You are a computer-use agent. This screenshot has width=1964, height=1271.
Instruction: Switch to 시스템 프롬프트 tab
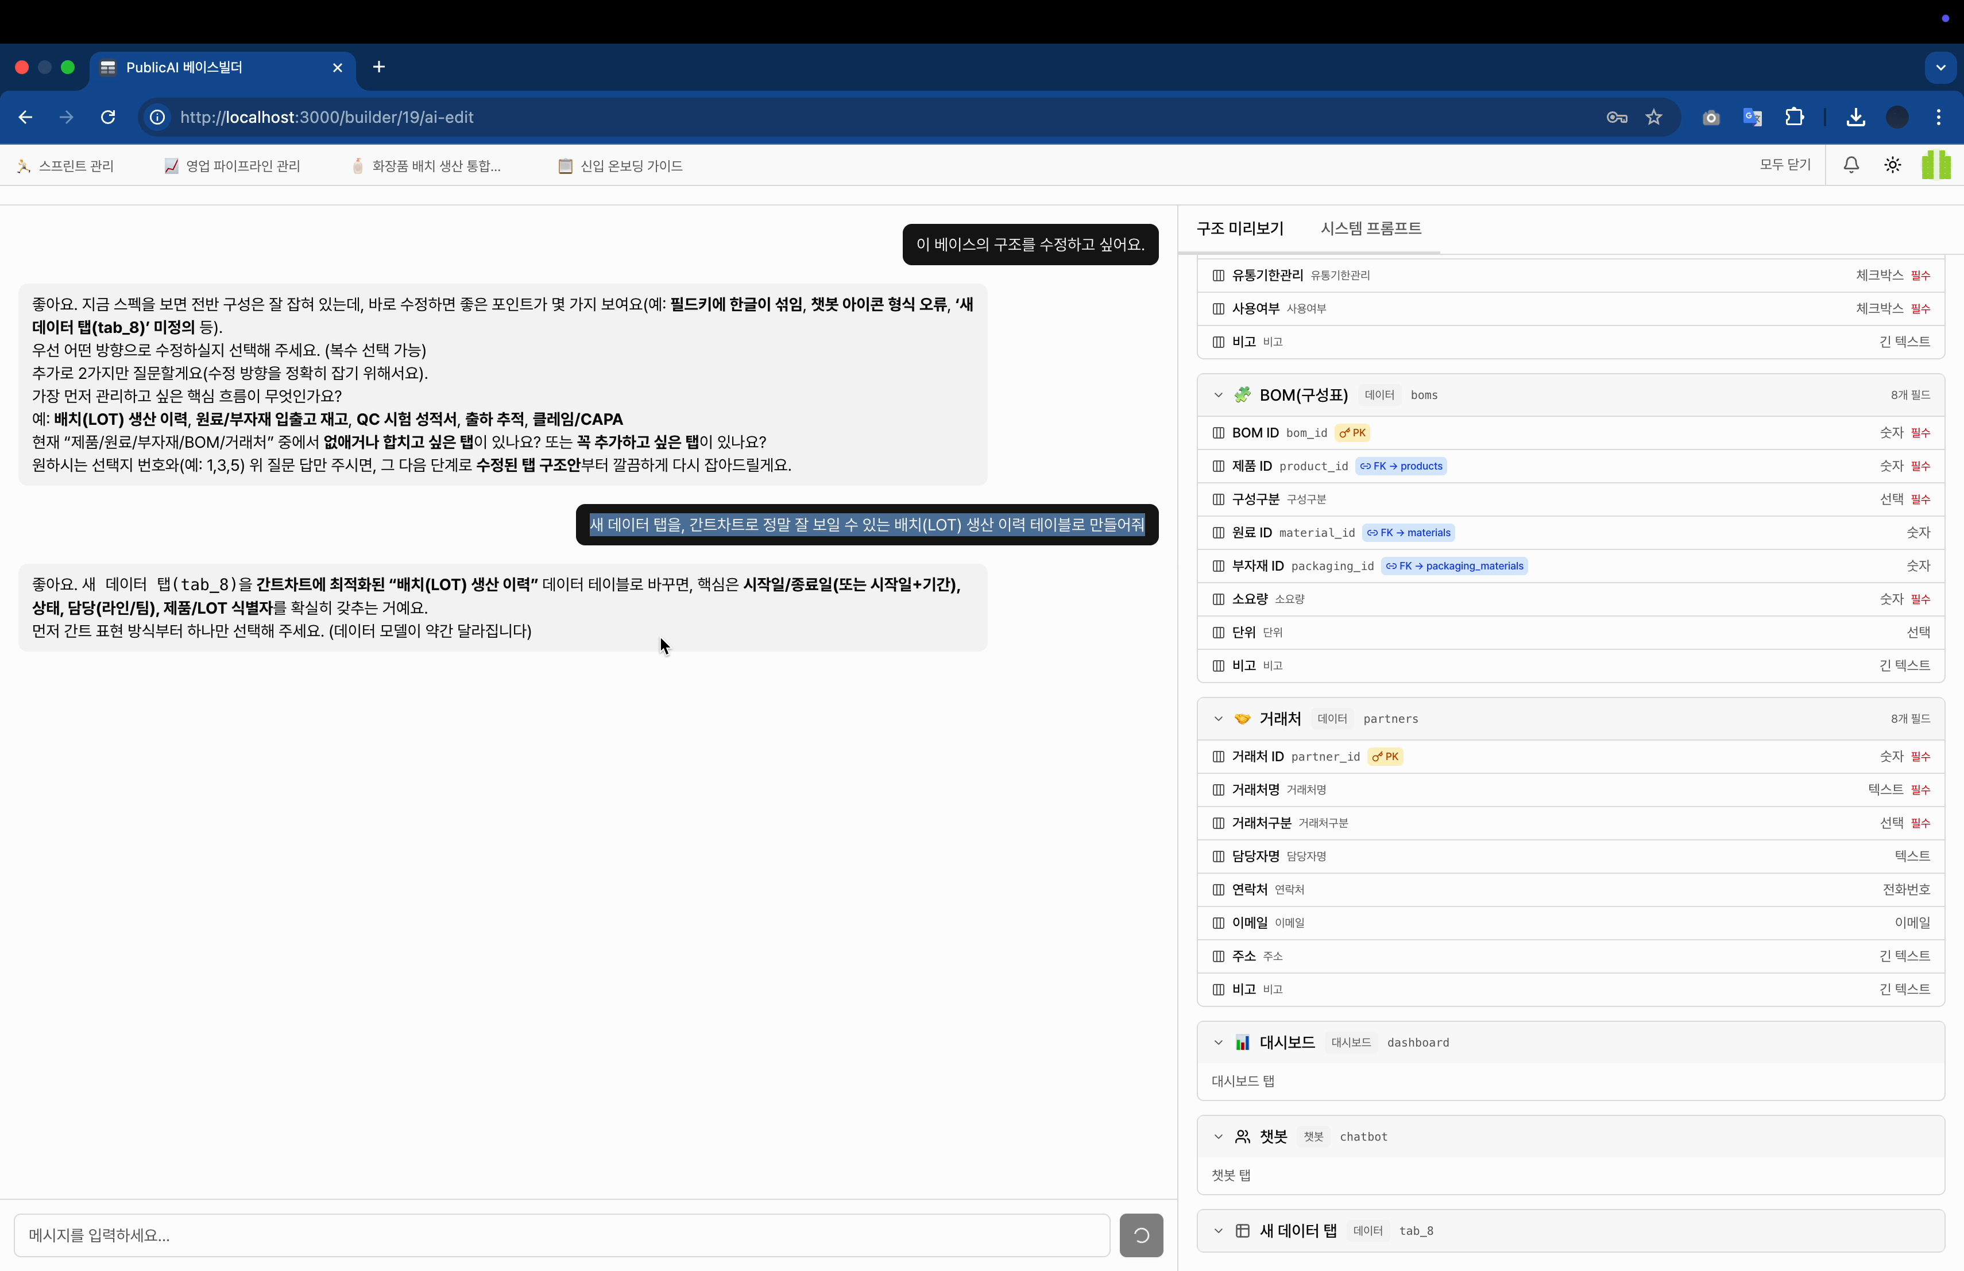pyautogui.click(x=1371, y=228)
